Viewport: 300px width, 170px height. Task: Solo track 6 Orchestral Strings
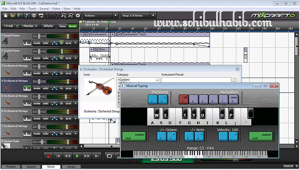[x=45, y=119]
